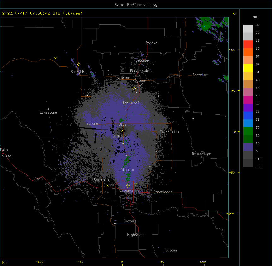Select the Ponoka city label
This screenshot has height=266, width=272.
pyautogui.click(x=151, y=43)
